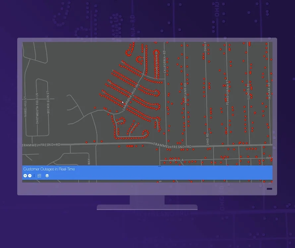Click the CAMBRIDGE FALLS DR street label
295x248 pixels.
tap(131, 97)
